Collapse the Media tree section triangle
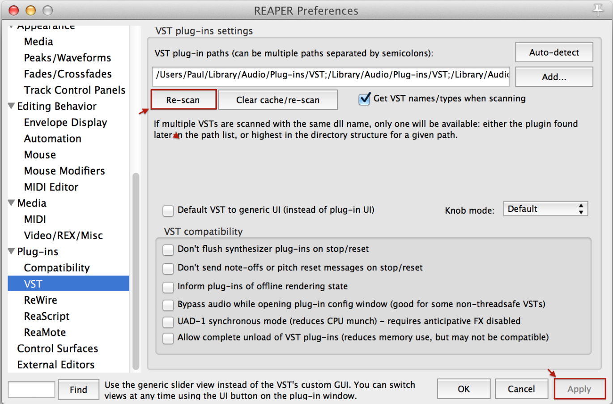Viewport: 613px width, 404px height. tap(12, 203)
